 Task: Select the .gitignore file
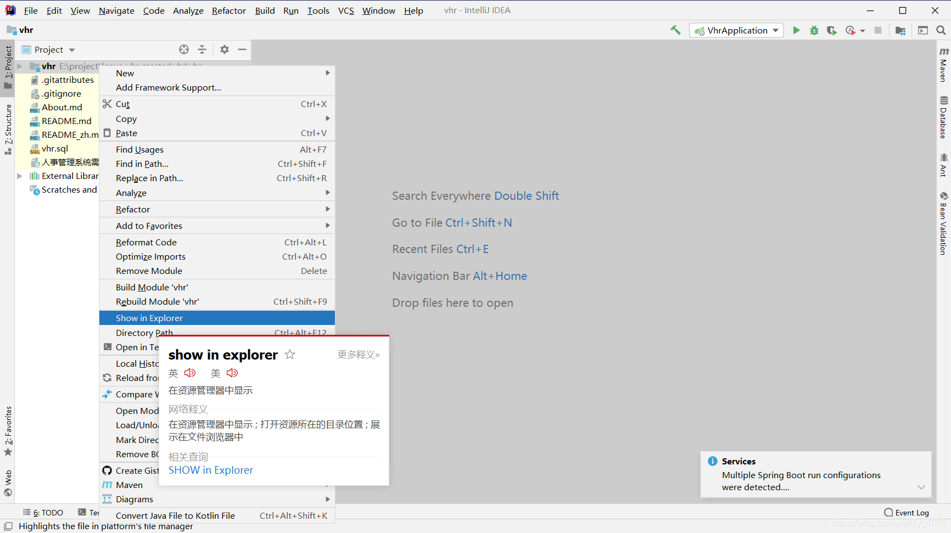(61, 93)
